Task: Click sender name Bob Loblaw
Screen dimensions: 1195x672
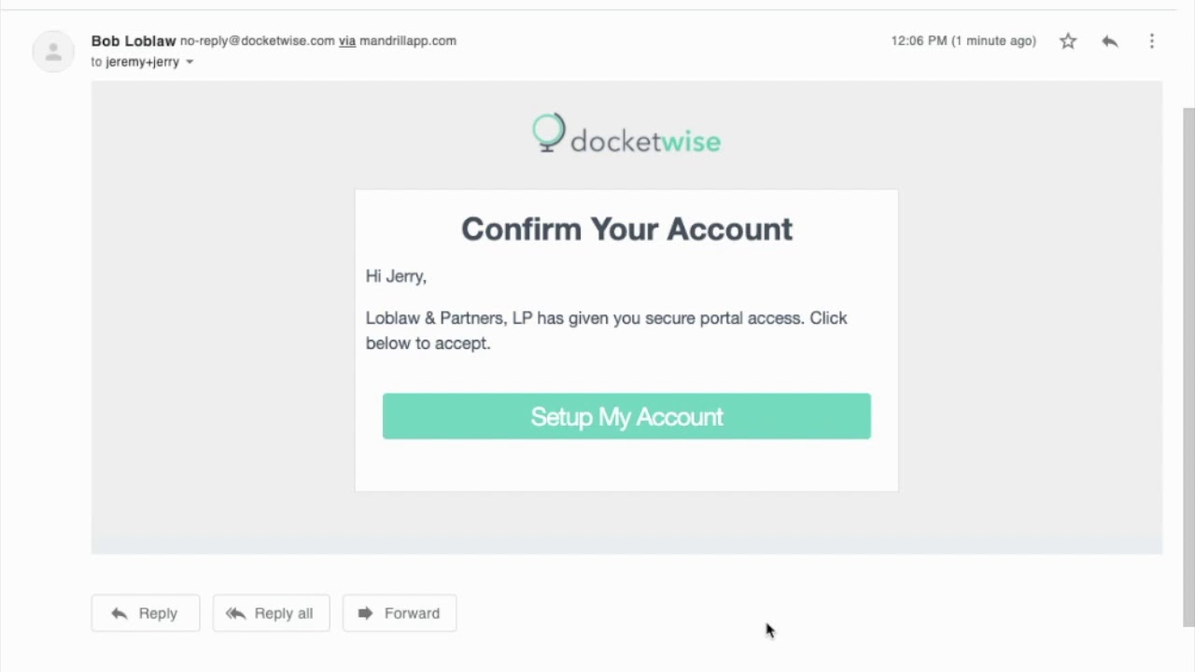Action: click(x=134, y=41)
